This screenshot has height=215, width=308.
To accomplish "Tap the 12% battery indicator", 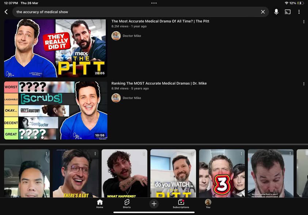I will coord(296,3).
